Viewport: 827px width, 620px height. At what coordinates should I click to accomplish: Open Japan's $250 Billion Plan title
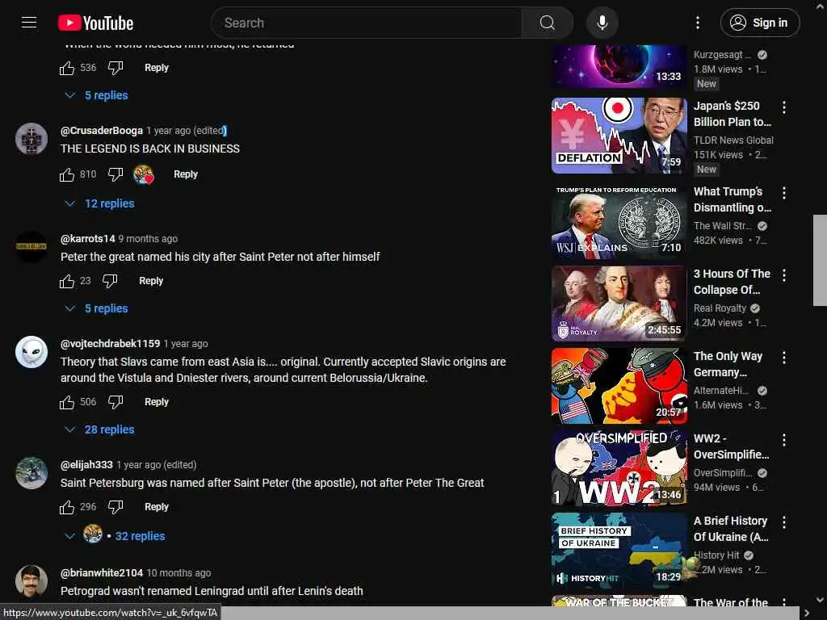pyautogui.click(x=732, y=114)
